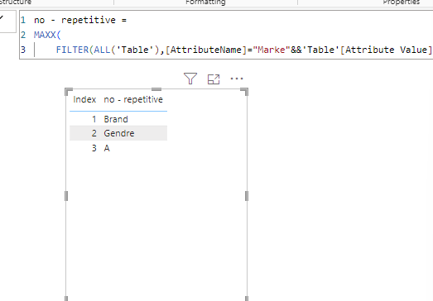
Task: Click the Formatting ribbon group label
Action: [x=205, y=2]
